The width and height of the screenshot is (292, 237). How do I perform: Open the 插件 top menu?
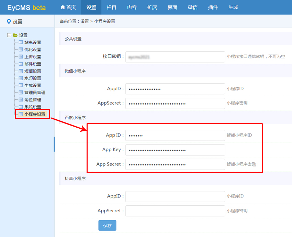click(x=213, y=7)
